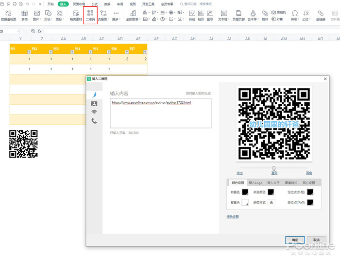Screen dimensions: 340x259
Task: Switch to the 页面布局 ribbon tab
Action: point(79,4)
